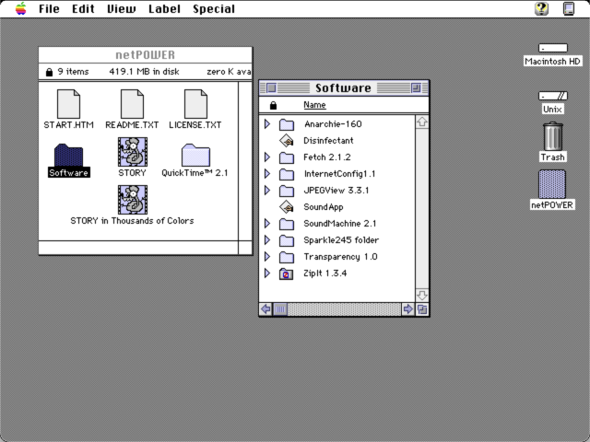Open the View menu
Viewport: 590px width, 442px height.
pyautogui.click(x=121, y=8)
